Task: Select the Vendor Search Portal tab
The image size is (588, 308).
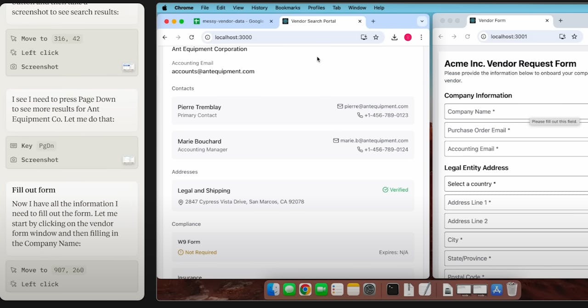Action: [322, 21]
